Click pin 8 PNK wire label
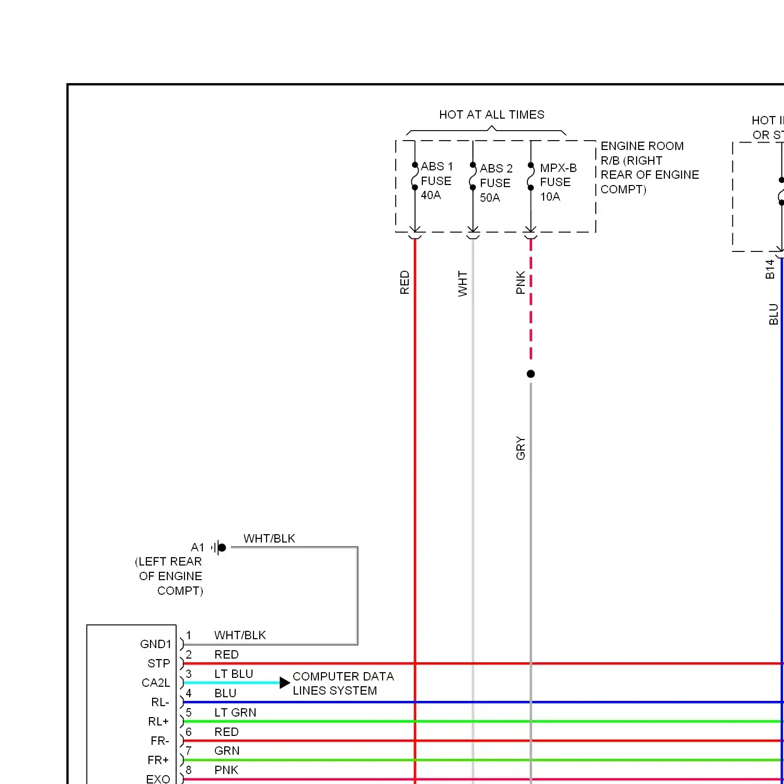 [x=226, y=770]
